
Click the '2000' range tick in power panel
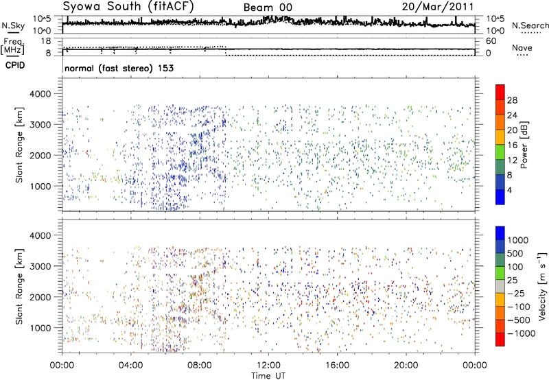tap(40, 155)
